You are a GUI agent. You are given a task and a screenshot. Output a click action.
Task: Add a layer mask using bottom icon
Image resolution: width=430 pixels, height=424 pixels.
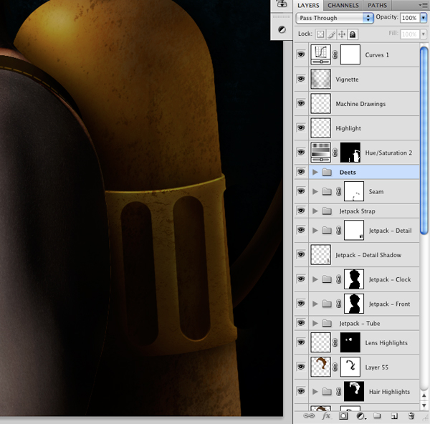(x=343, y=416)
